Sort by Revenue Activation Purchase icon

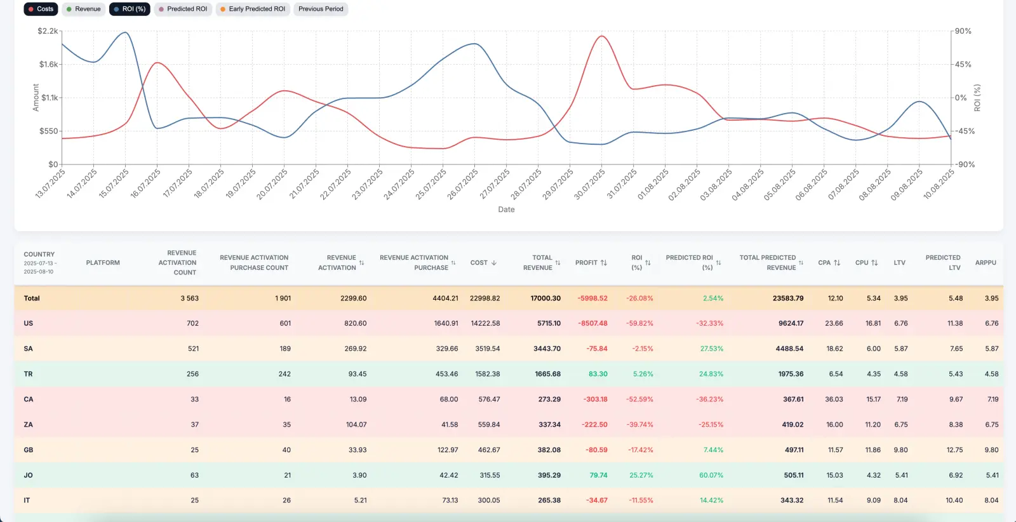[x=453, y=263]
